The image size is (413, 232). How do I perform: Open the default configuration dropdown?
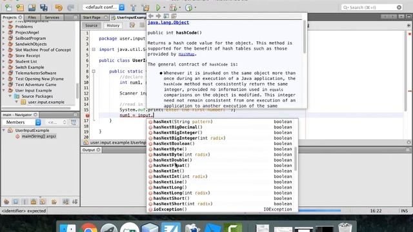click(103, 7)
